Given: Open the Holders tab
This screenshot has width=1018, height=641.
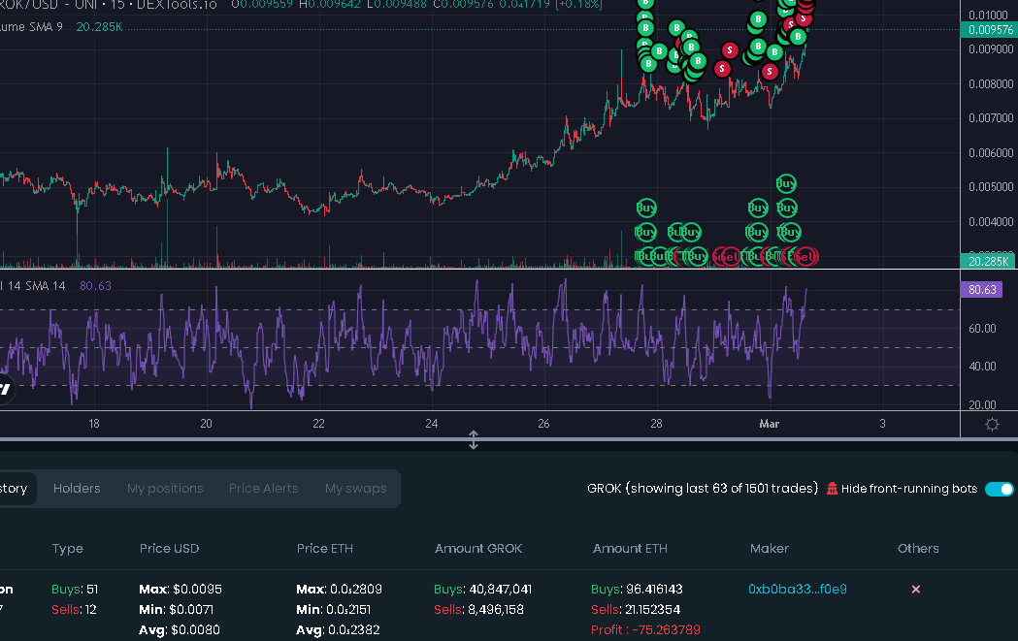Looking at the screenshot, I should coord(77,489).
